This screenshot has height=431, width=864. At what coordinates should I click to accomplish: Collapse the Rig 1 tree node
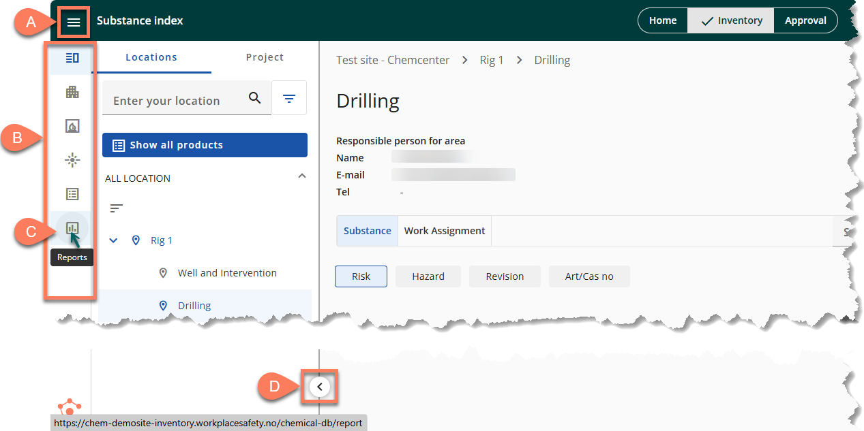[114, 240]
